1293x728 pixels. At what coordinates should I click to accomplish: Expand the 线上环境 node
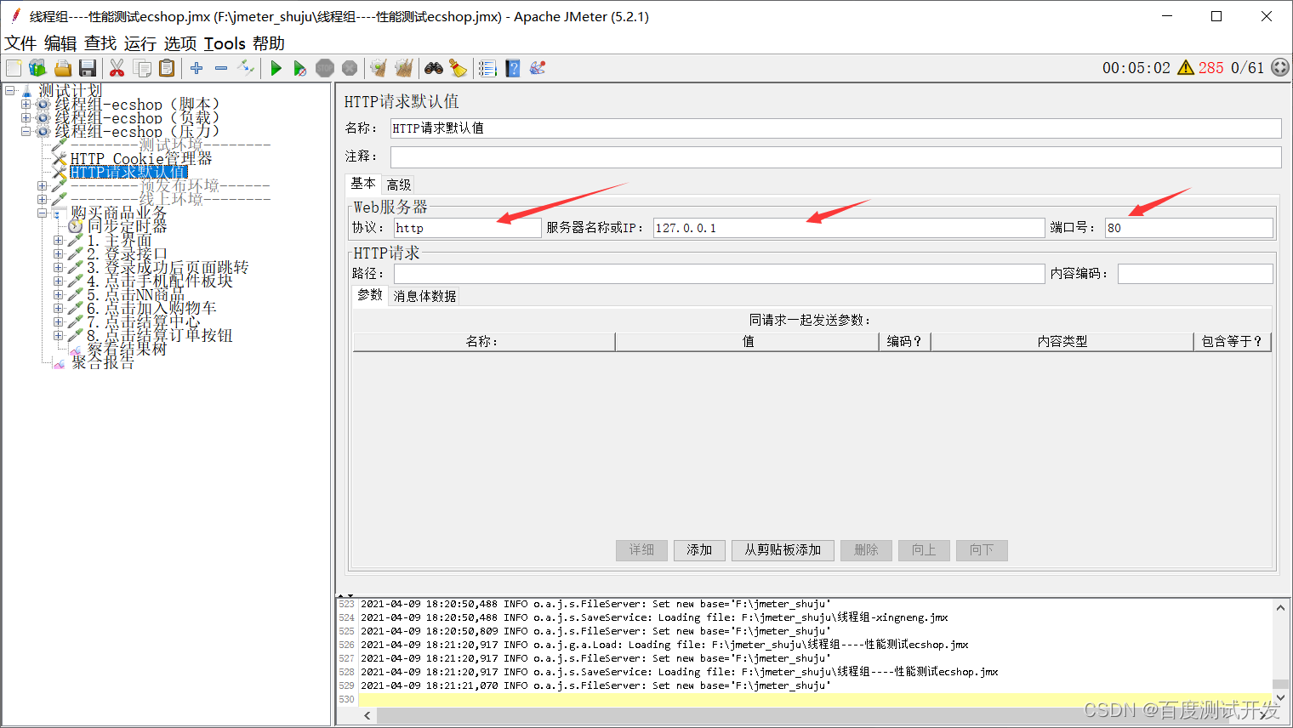pyautogui.click(x=42, y=199)
